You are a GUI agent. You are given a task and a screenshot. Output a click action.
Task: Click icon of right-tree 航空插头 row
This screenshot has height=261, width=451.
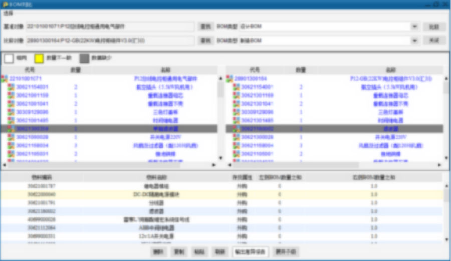(236, 87)
